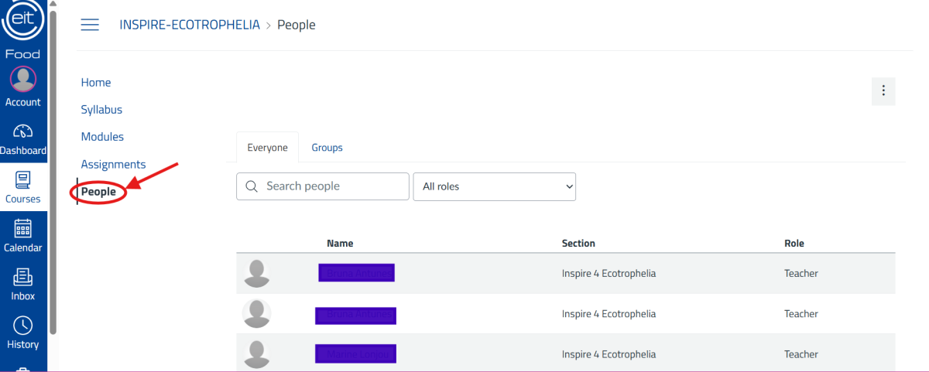
Task: Open History in the sidebar
Action: pos(23,333)
